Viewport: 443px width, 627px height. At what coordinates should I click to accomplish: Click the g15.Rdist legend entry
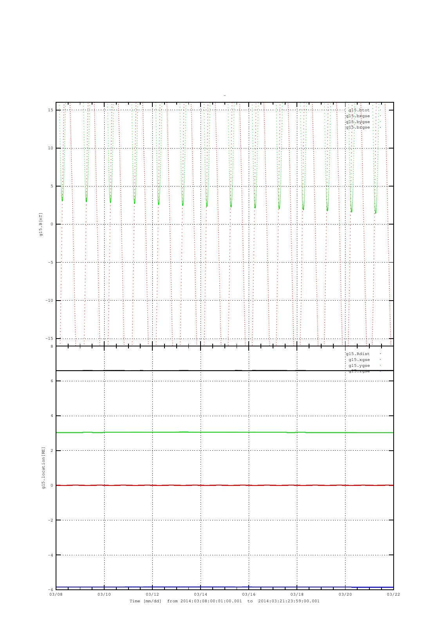[358, 354]
